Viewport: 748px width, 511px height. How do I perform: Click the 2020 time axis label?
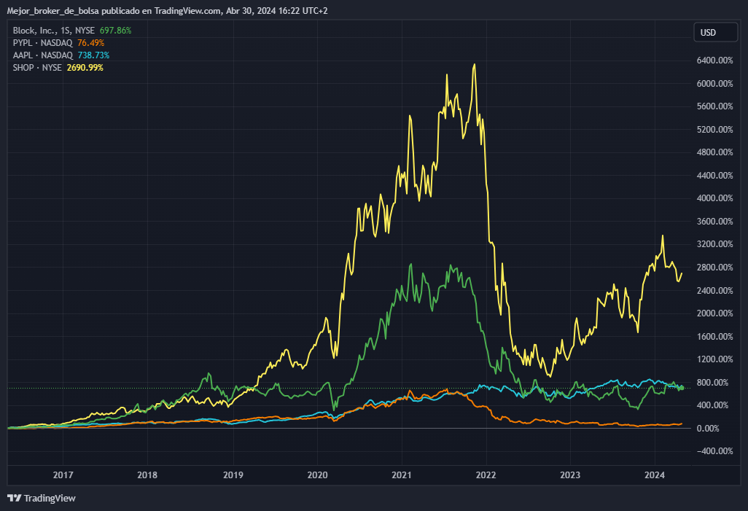[x=317, y=475]
